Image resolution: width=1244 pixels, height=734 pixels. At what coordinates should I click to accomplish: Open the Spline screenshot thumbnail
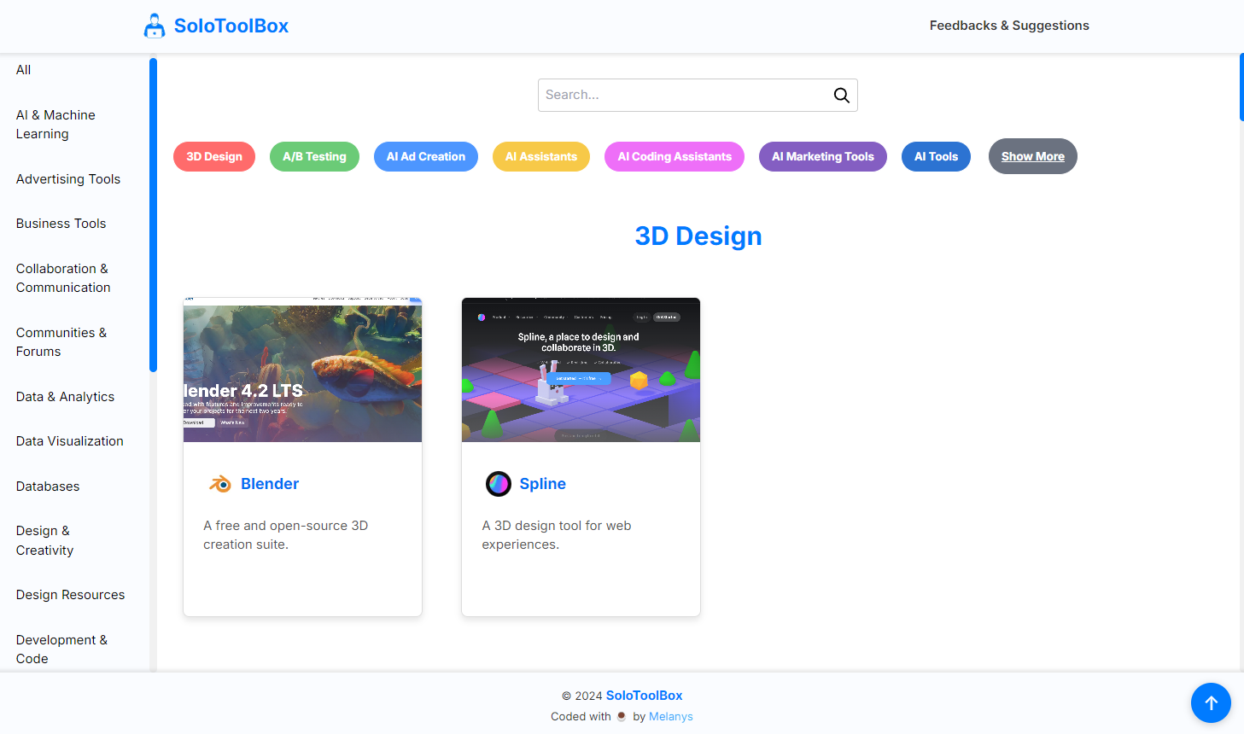pos(581,370)
